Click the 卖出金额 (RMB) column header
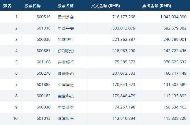 point(156,6)
